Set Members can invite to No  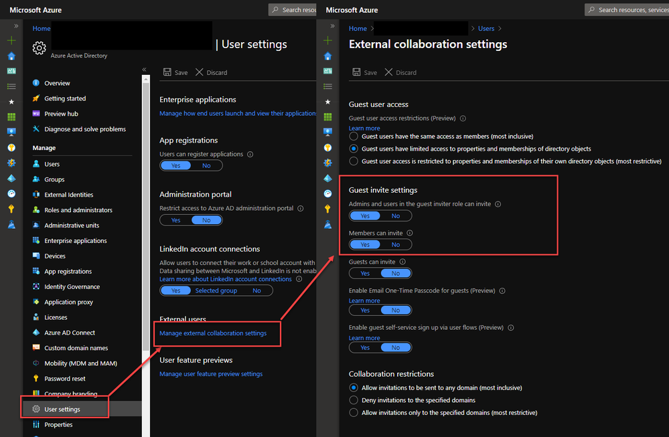coord(396,244)
